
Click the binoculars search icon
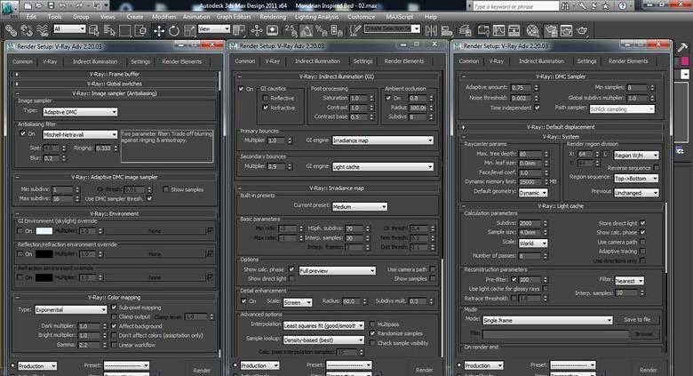tap(565, 5)
